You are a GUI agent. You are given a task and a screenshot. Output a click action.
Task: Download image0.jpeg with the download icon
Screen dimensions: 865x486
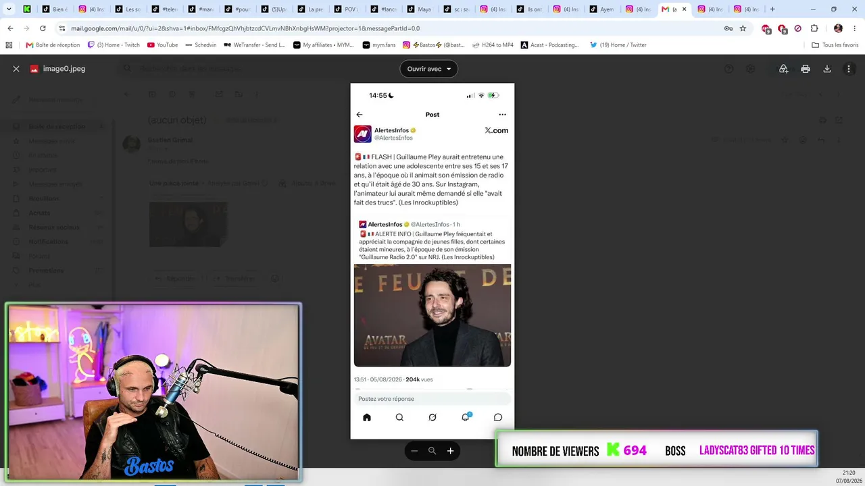click(827, 69)
